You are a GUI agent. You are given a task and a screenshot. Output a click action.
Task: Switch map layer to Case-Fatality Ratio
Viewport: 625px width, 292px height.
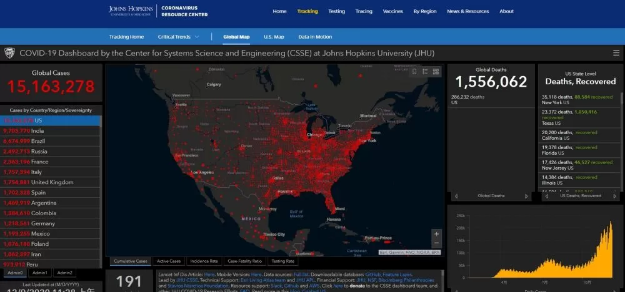point(245,261)
